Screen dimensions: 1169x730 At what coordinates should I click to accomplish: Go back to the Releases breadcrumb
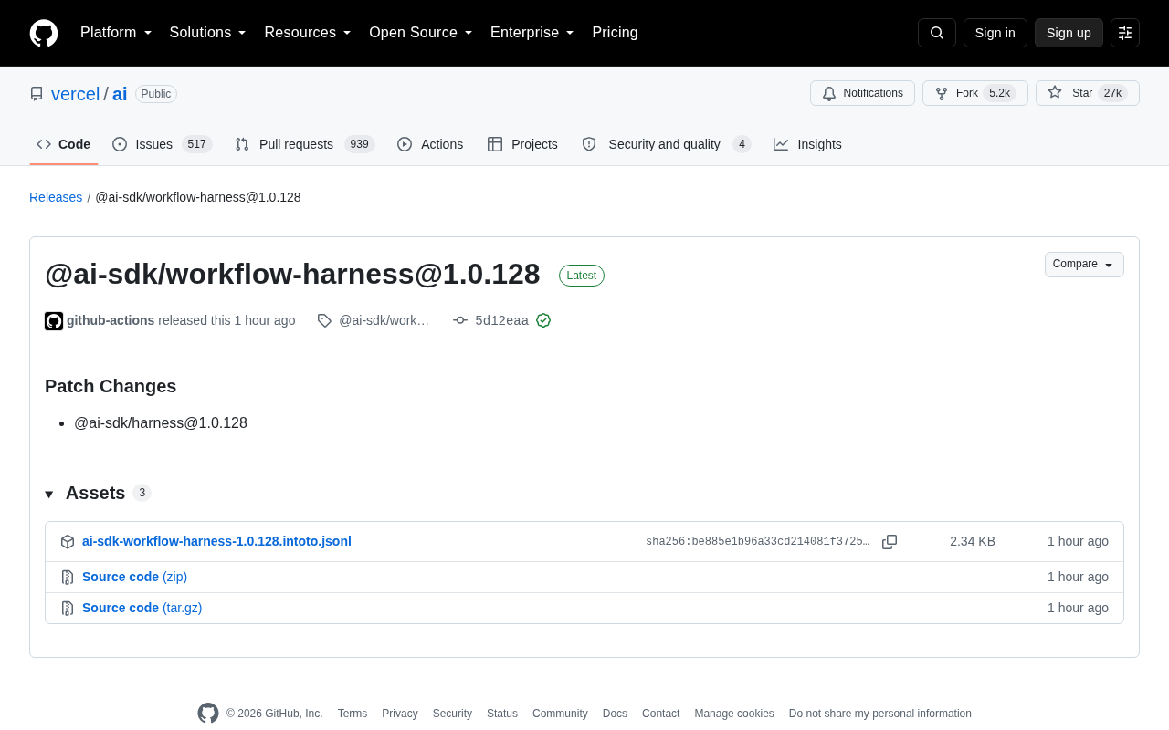(x=56, y=197)
